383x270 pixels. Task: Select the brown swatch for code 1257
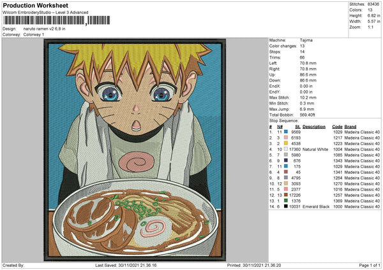(x=286, y=195)
